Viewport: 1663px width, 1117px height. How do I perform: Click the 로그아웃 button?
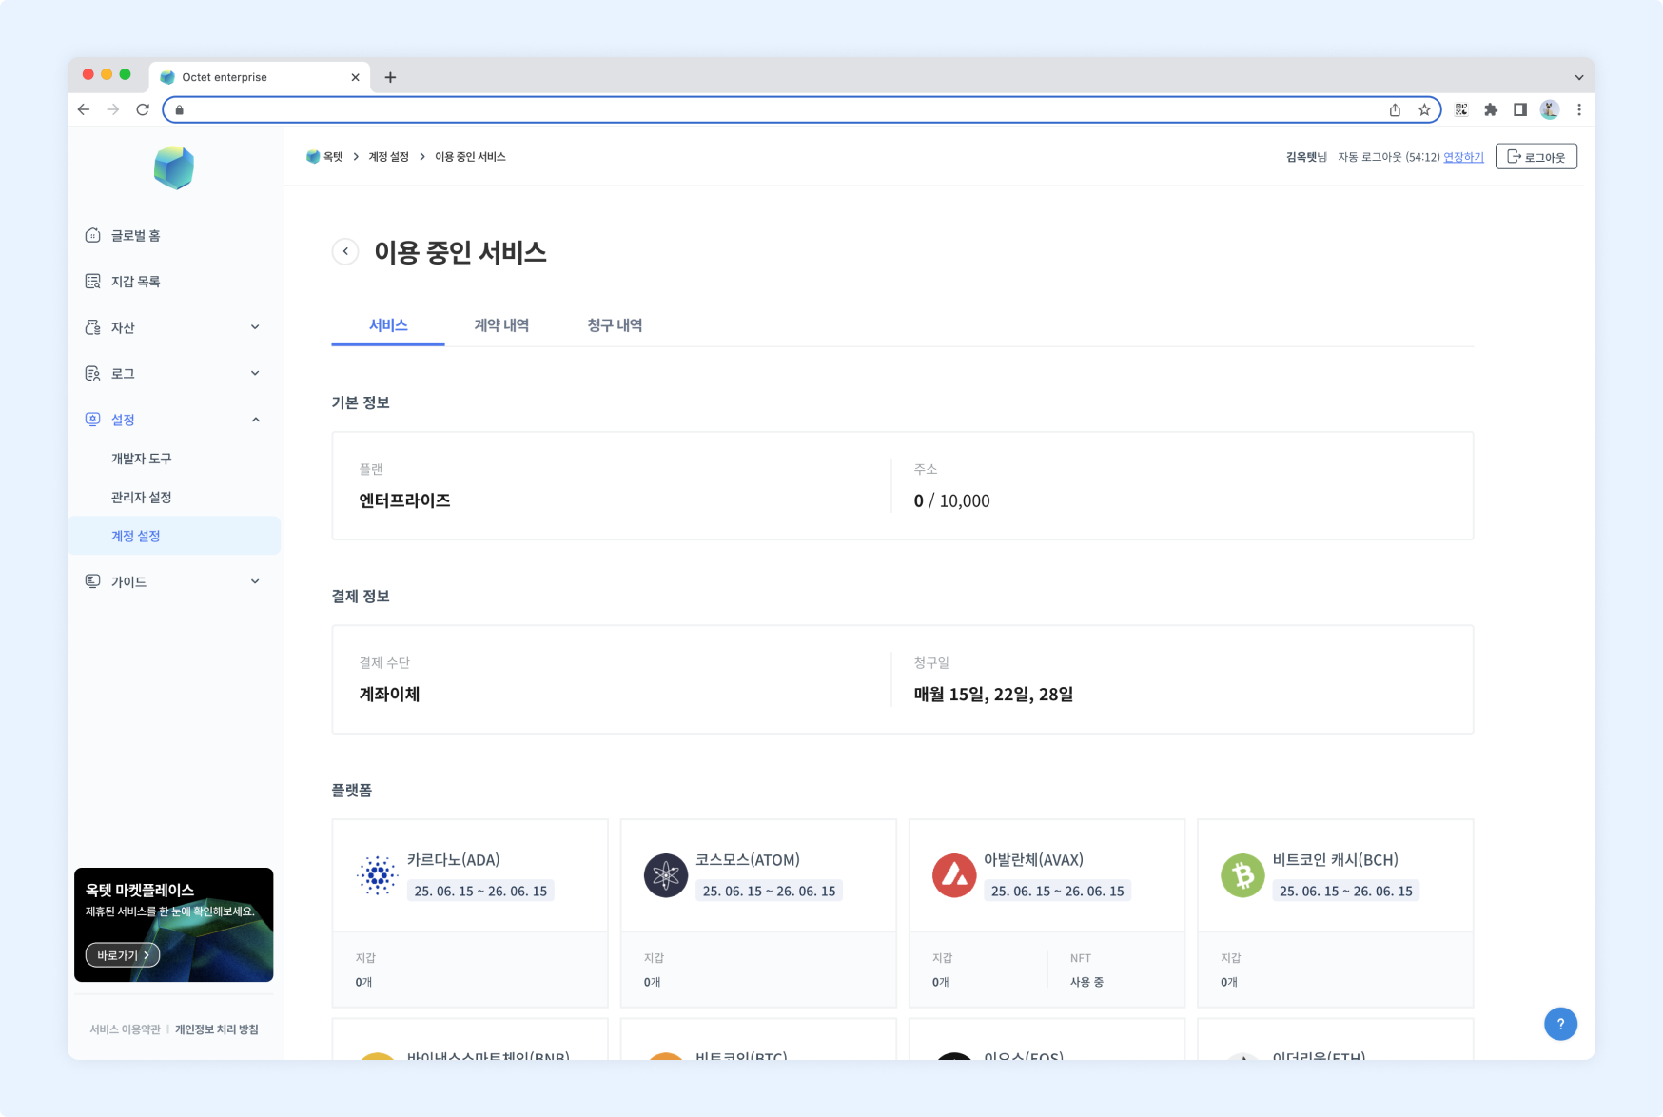pos(1536,156)
